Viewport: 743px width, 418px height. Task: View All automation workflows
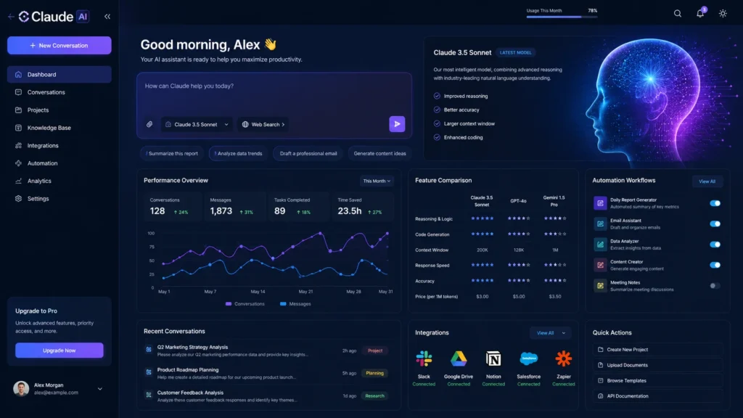(x=707, y=181)
